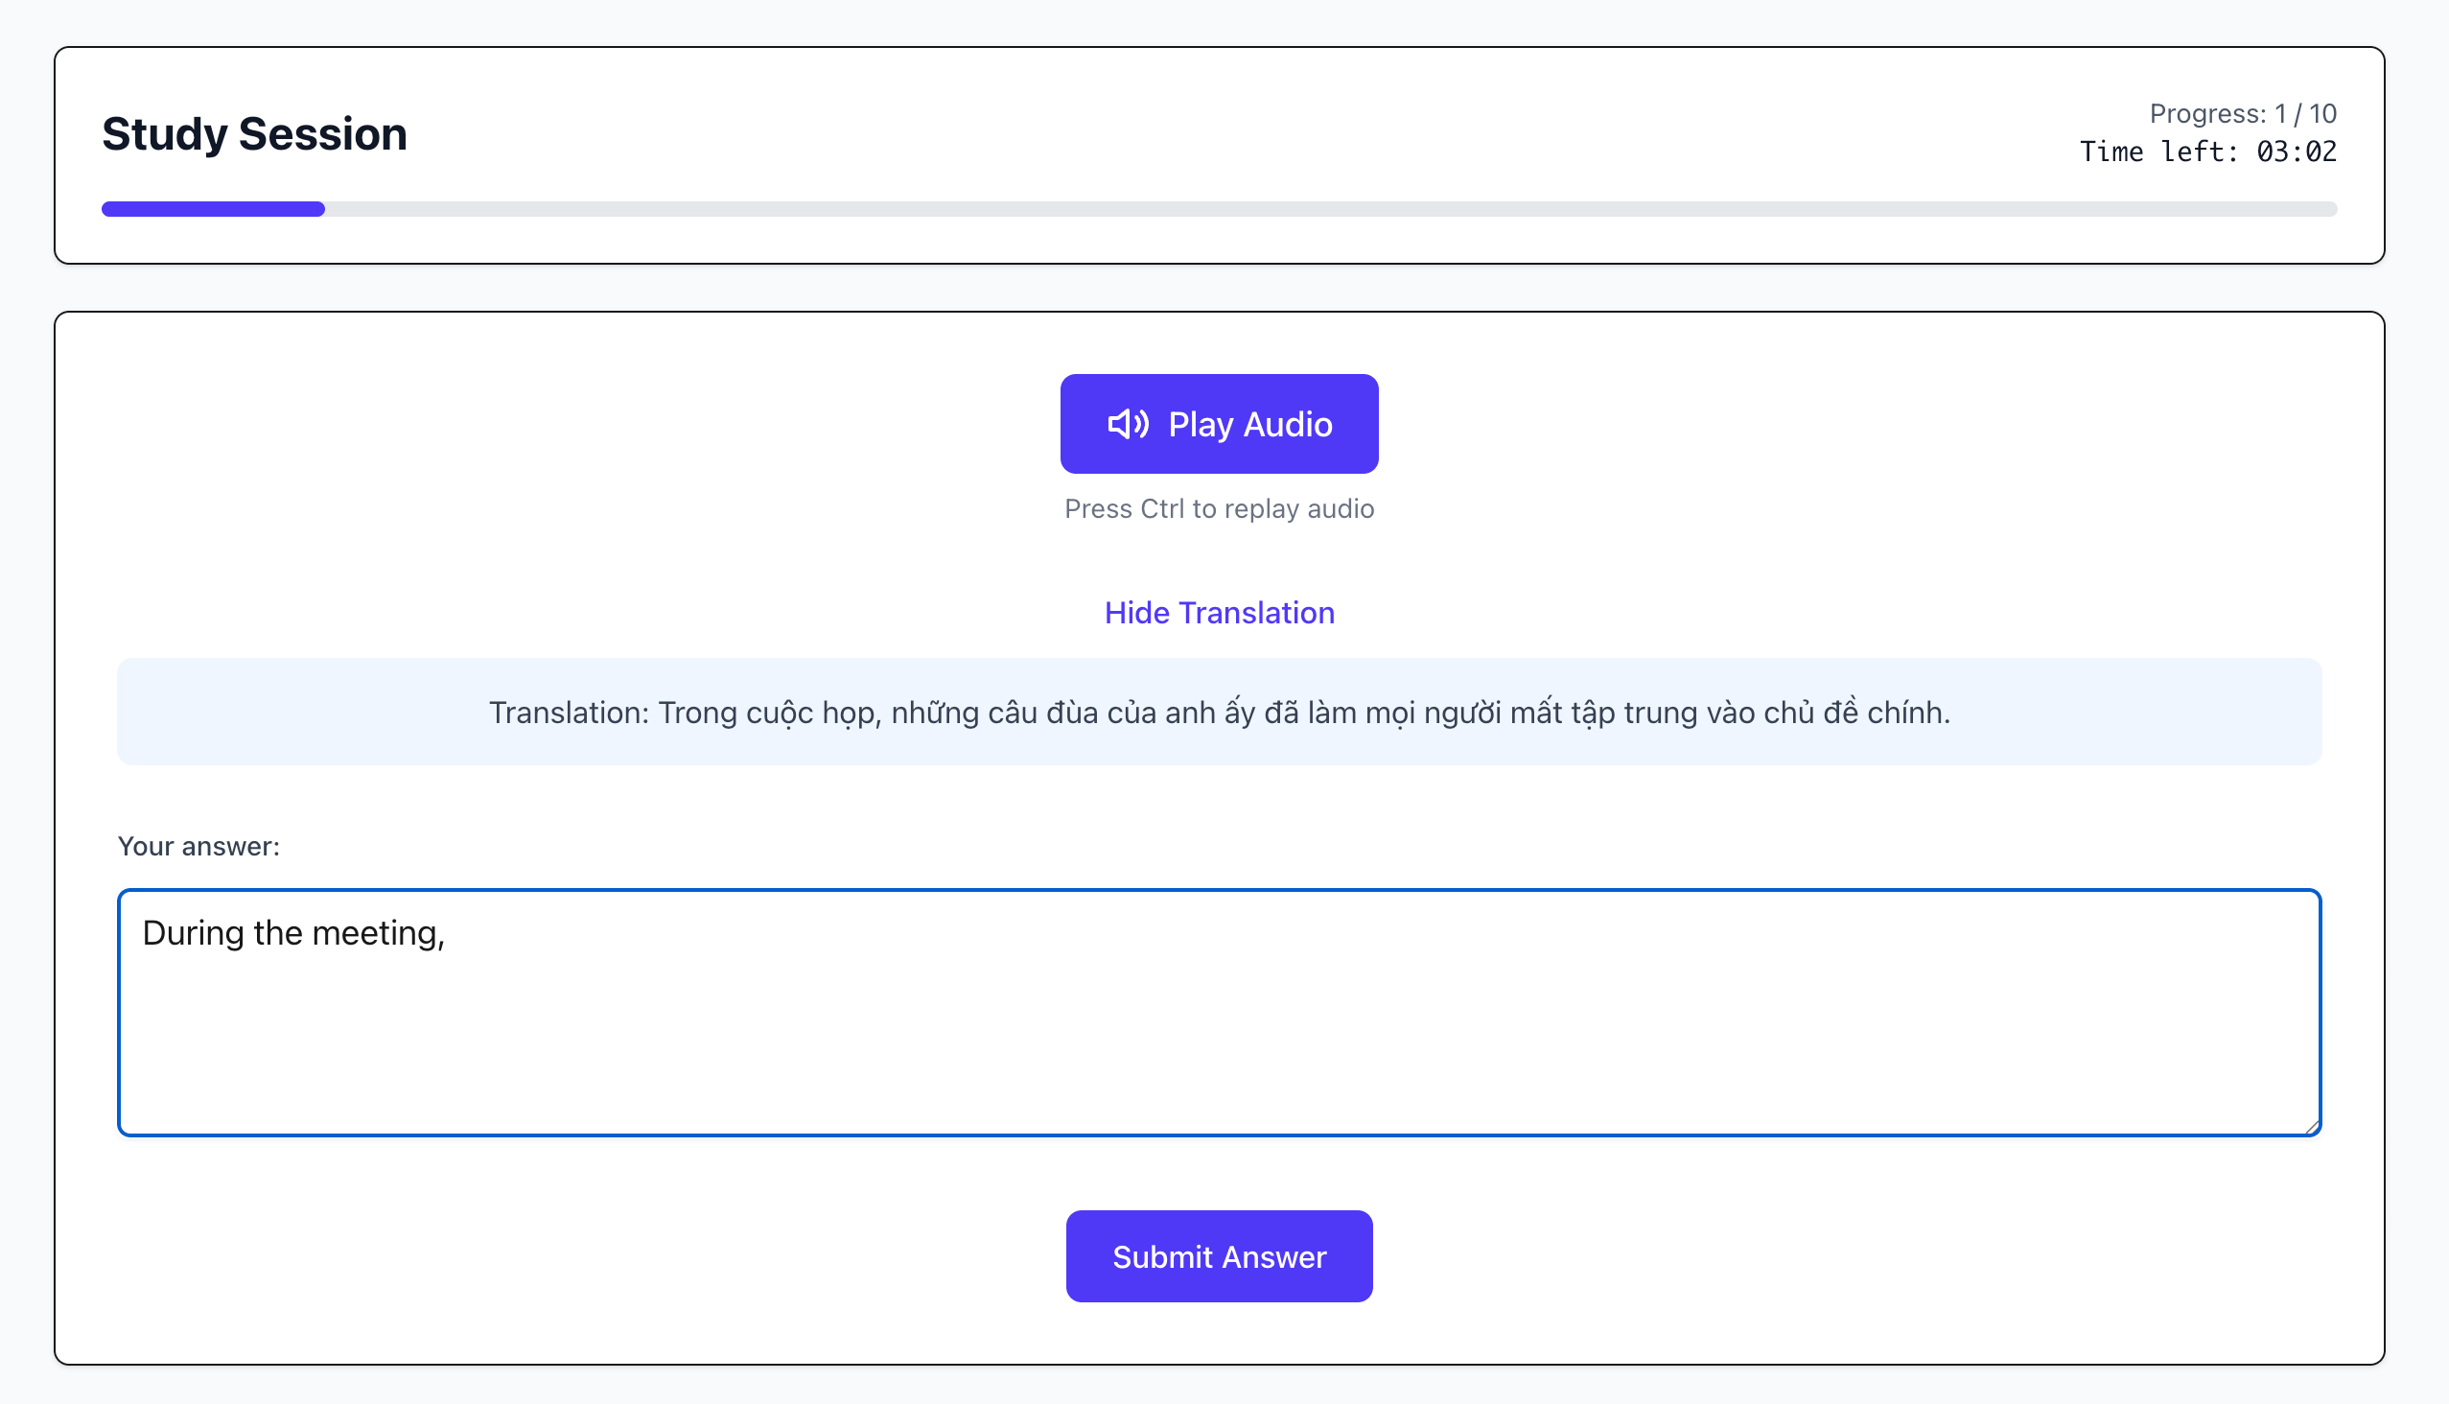
Task: Click the empty lower area of answer box
Action: pyautogui.click(x=1219, y=1070)
